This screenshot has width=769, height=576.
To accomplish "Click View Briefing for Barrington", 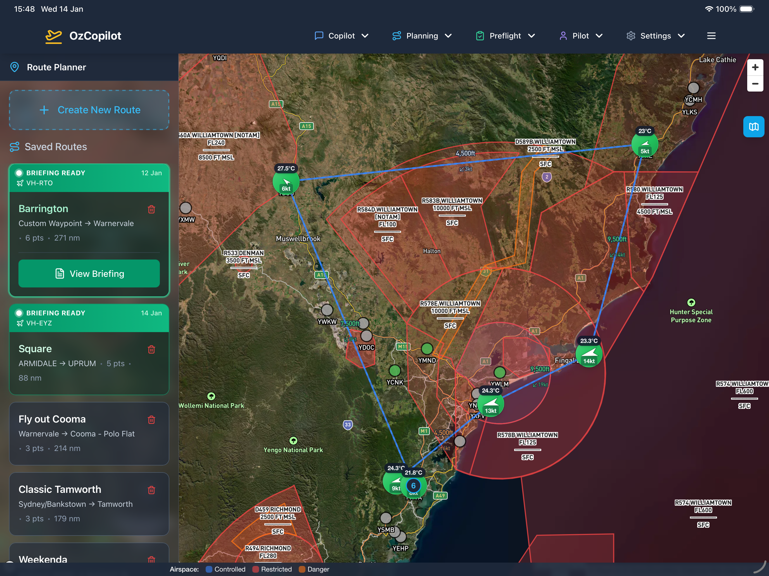I will [x=89, y=273].
